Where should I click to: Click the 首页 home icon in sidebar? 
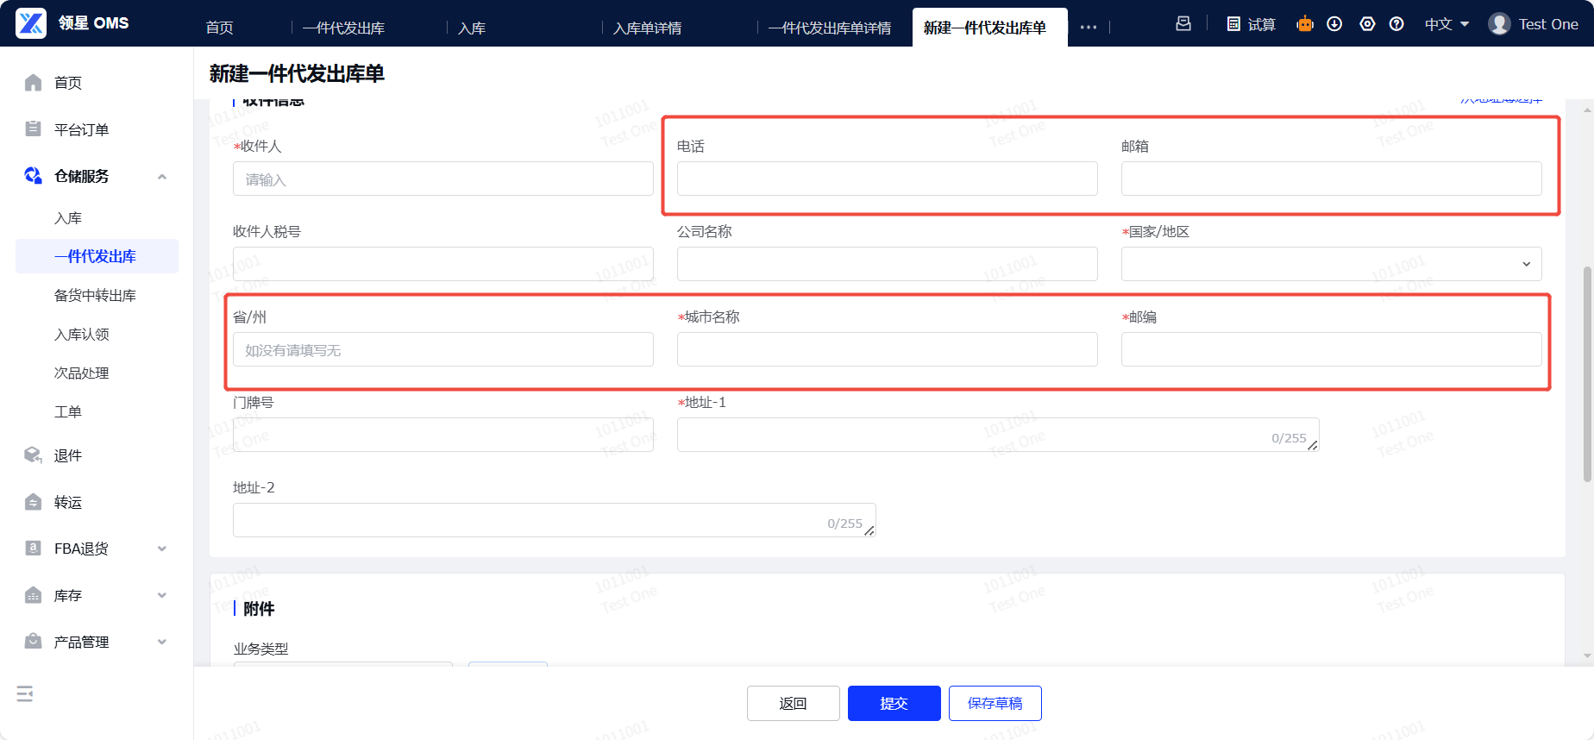tap(33, 83)
